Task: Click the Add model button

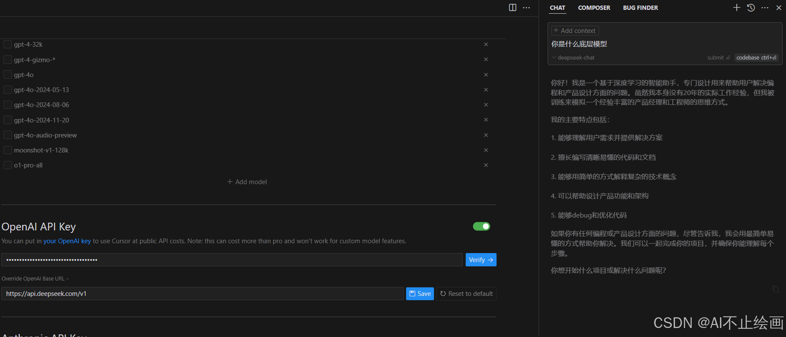Action: (x=247, y=182)
